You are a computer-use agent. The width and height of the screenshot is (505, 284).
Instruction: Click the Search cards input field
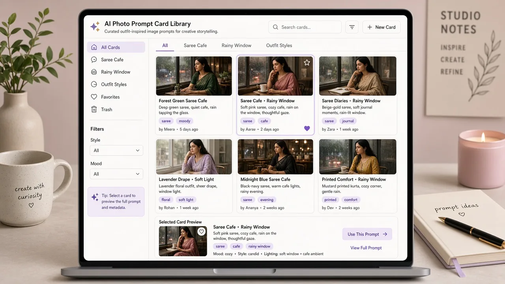coord(305,27)
